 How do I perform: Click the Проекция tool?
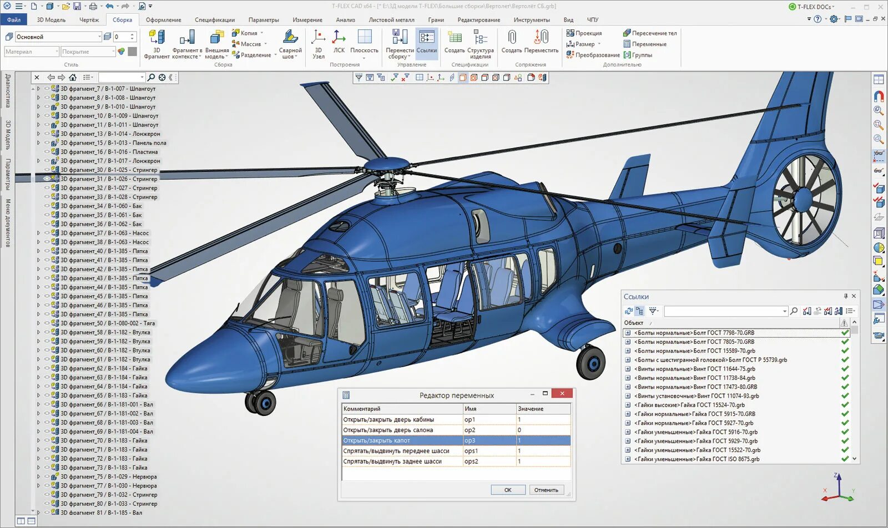(x=584, y=33)
